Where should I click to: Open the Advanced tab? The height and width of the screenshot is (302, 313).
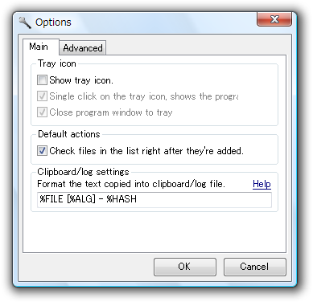point(83,48)
